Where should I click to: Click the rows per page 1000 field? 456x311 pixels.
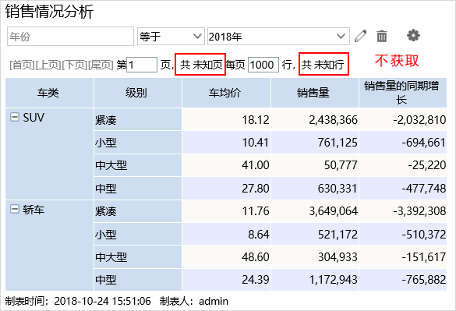tap(263, 65)
